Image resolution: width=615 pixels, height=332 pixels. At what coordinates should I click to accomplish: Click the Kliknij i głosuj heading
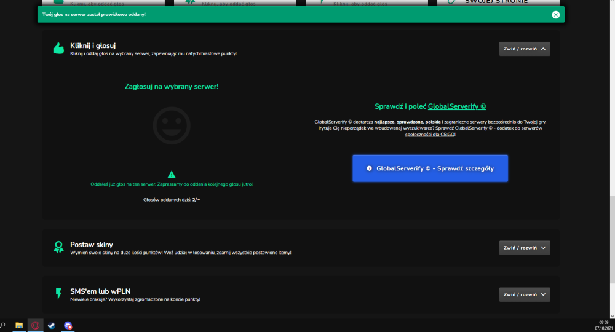93,45
